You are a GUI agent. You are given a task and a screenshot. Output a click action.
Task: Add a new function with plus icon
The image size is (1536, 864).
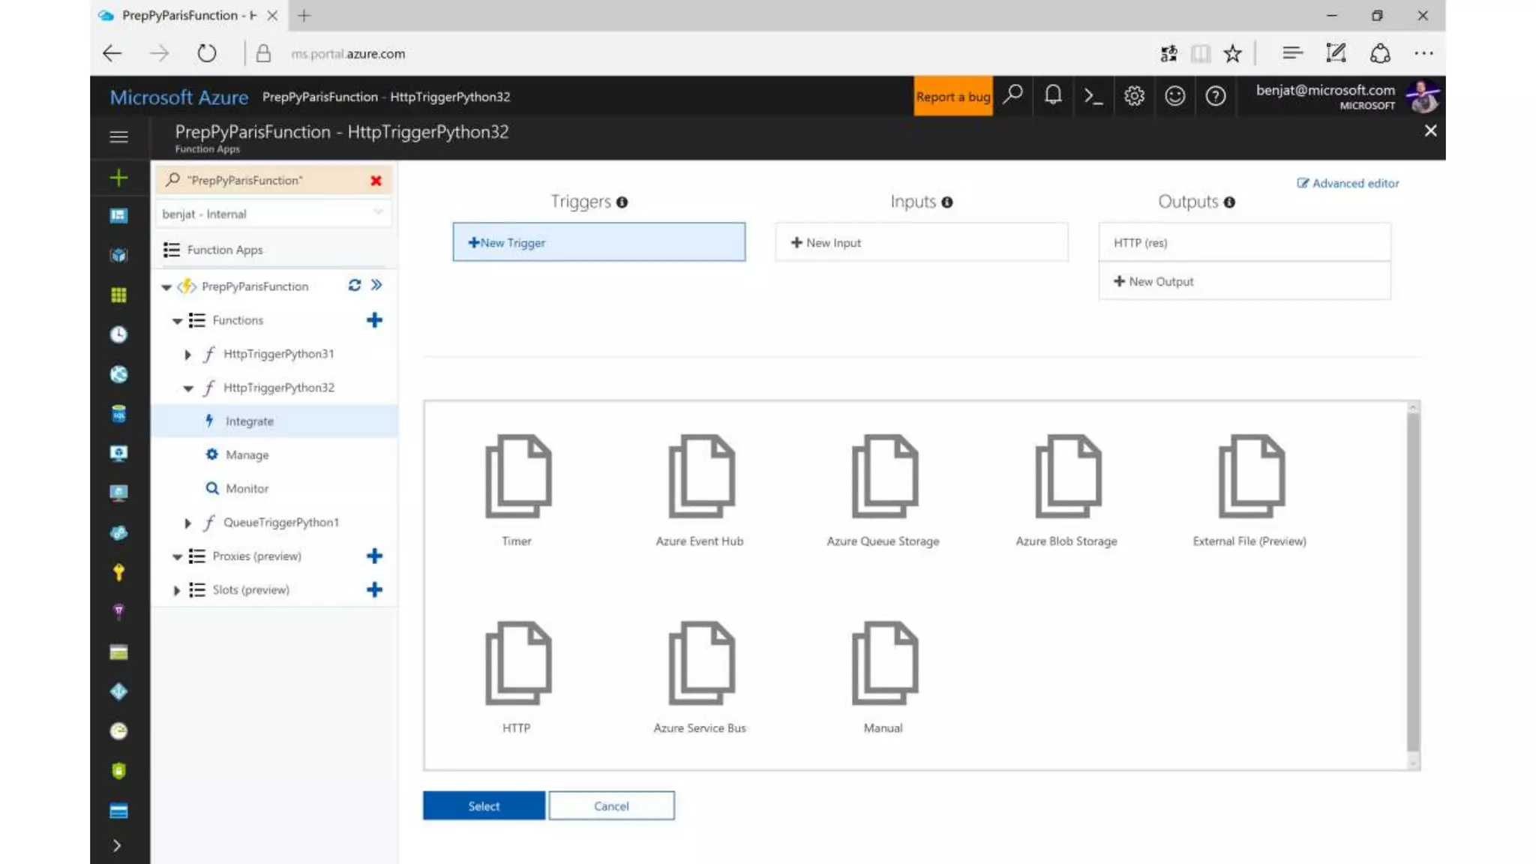[374, 320]
